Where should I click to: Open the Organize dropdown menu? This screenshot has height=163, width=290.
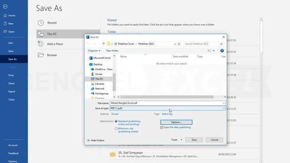(x=94, y=51)
